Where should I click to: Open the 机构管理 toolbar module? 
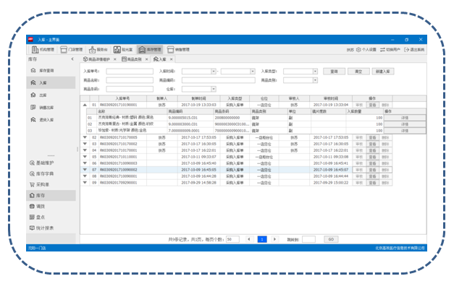(43, 50)
